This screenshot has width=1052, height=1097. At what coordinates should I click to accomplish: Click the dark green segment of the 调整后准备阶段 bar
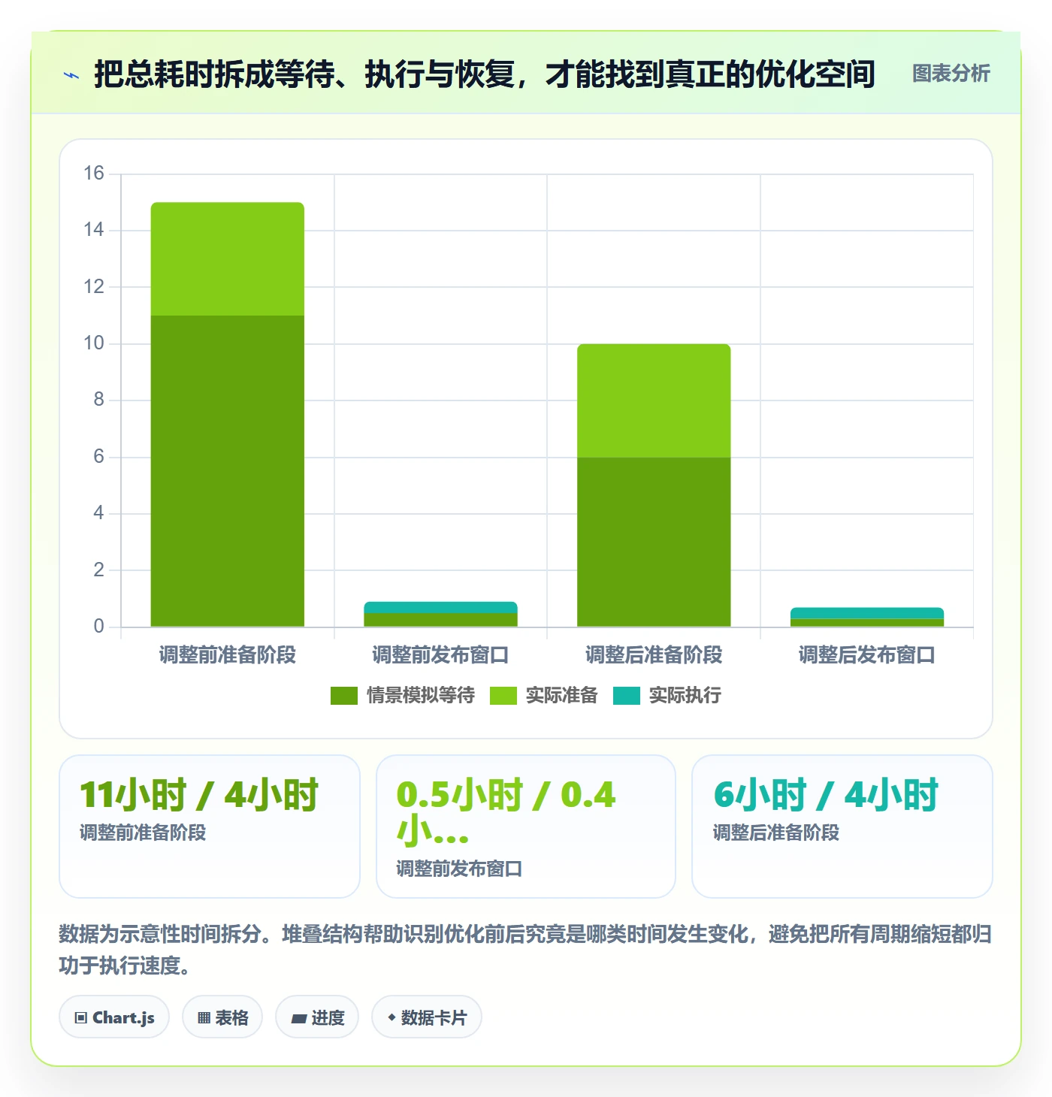pyautogui.click(x=654, y=542)
